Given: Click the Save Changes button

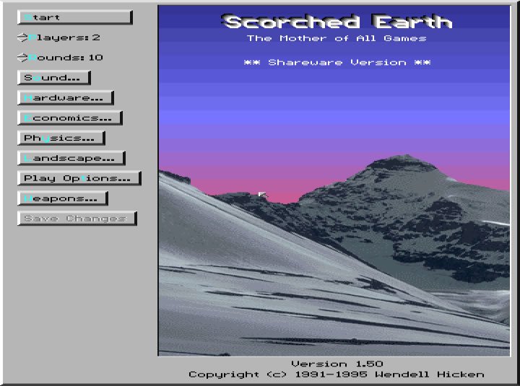Looking at the screenshot, I should 77,219.
